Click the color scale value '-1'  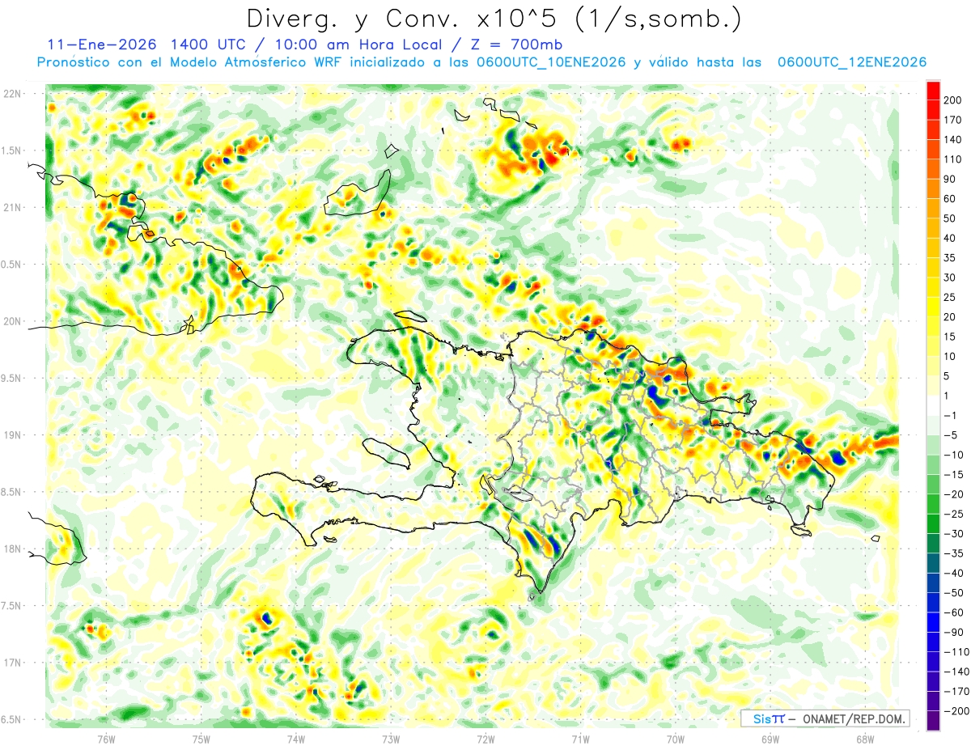948,416
